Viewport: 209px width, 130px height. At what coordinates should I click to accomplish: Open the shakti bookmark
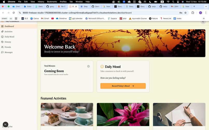pos(4,18)
